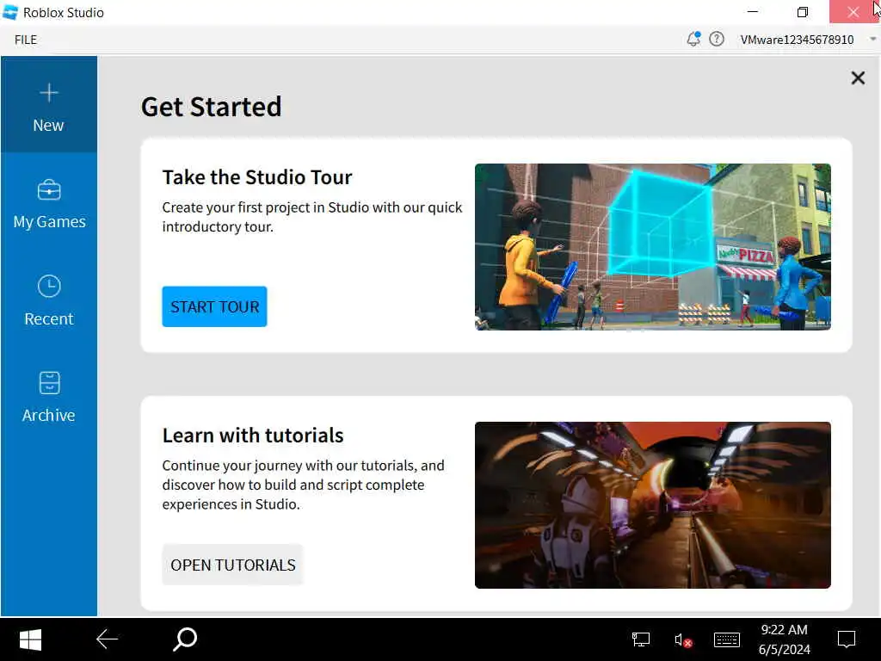Click the help question mark icon

[717, 39]
